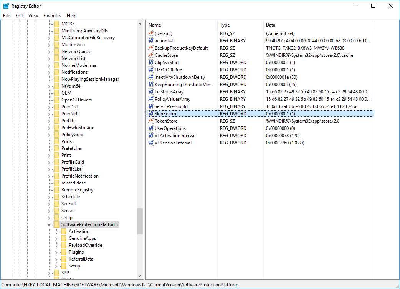Expand the ProfileList key
400x289 pixels.
pos(49,169)
